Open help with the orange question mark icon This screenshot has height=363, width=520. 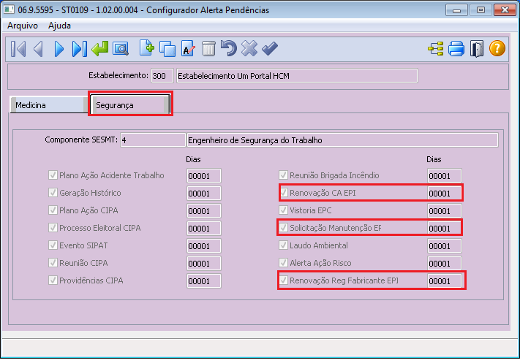pos(497,48)
